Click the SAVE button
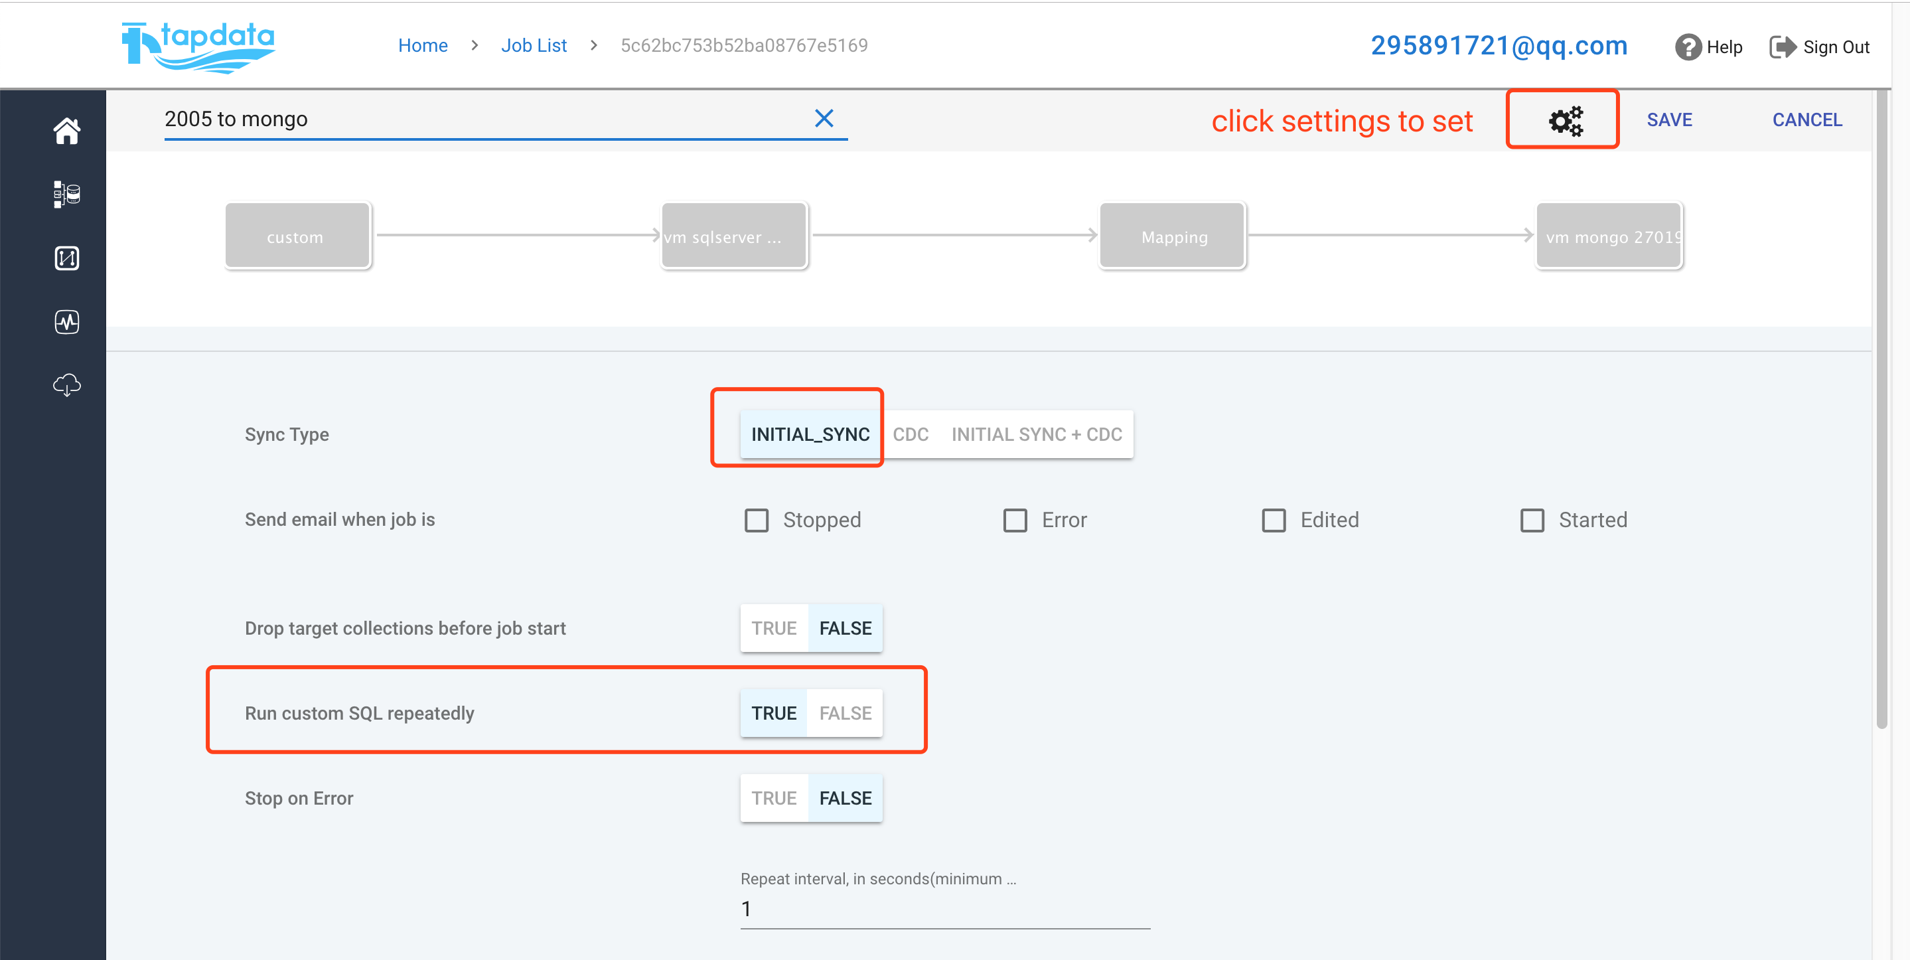Screen dimensions: 1910x960 (x=1669, y=120)
